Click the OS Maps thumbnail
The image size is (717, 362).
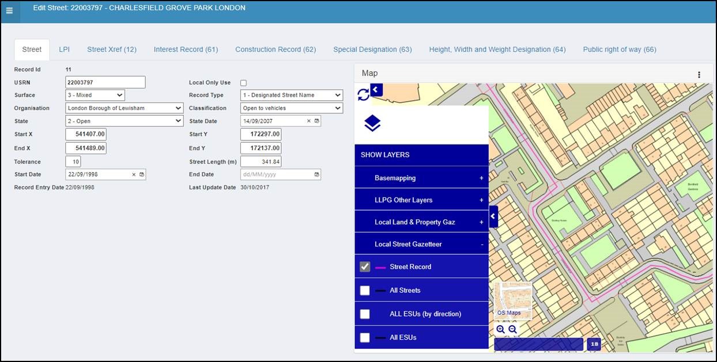click(x=513, y=300)
